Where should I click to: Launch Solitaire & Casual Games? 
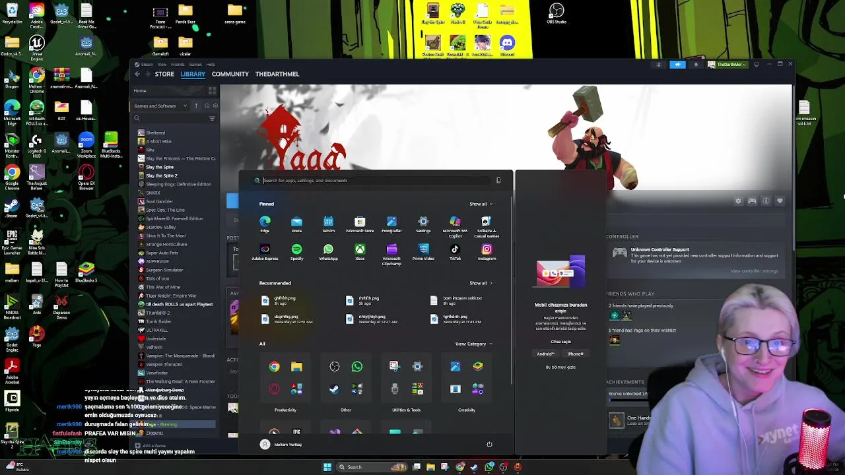(487, 226)
